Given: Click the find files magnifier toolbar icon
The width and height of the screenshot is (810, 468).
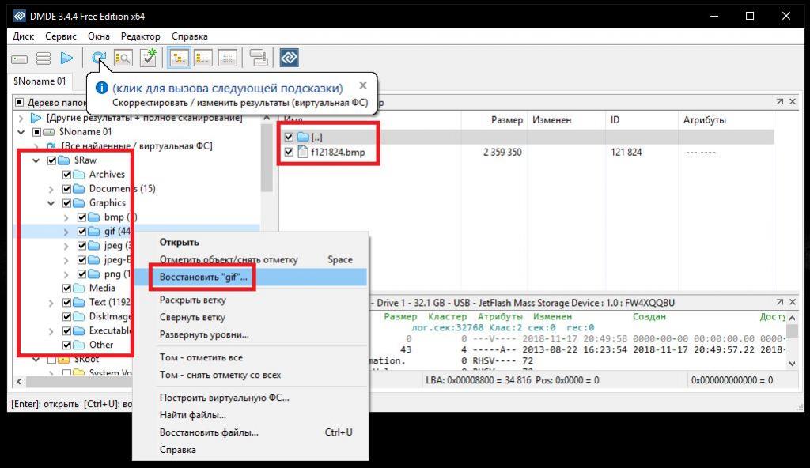Looking at the screenshot, I should click(x=123, y=58).
